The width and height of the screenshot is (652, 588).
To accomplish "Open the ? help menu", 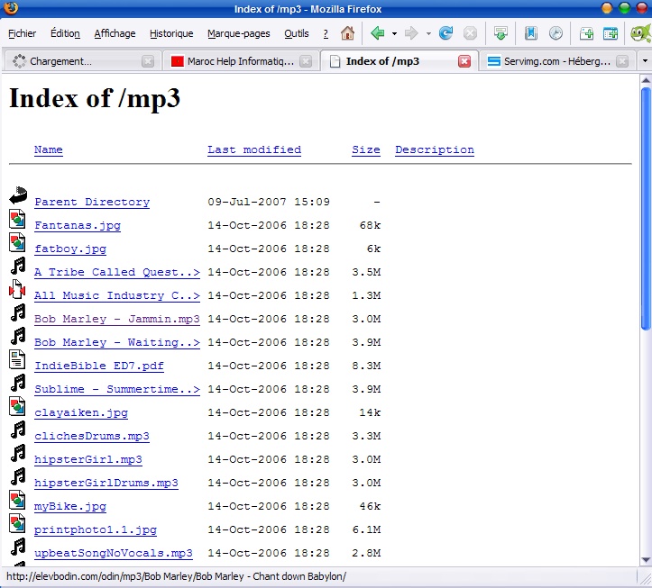I will click(326, 33).
